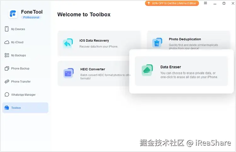Select the Toolbox sidebar item

(x=25, y=108)
